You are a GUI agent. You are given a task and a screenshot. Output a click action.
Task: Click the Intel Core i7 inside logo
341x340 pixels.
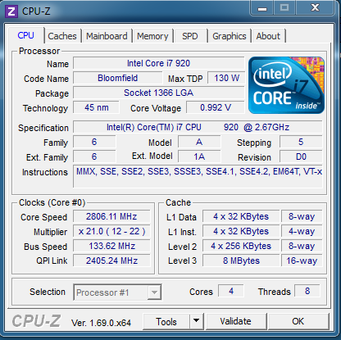(286, 85)
